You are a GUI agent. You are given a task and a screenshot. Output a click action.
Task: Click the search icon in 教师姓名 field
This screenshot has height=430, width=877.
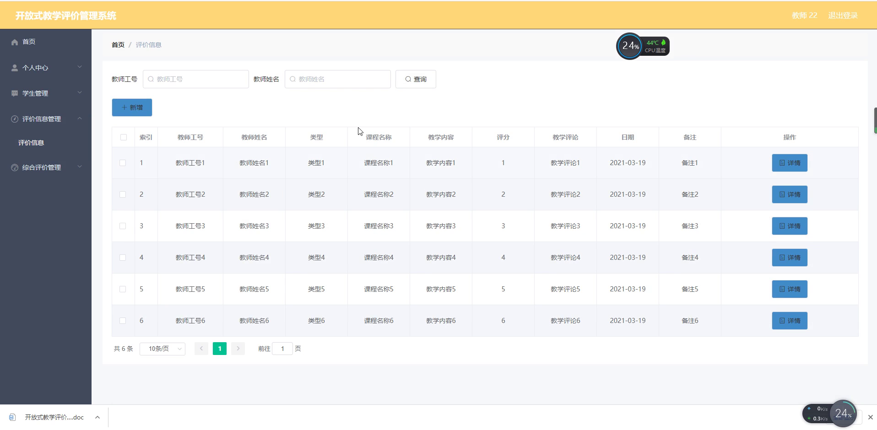pyautogui.click(x=292, y=79)
